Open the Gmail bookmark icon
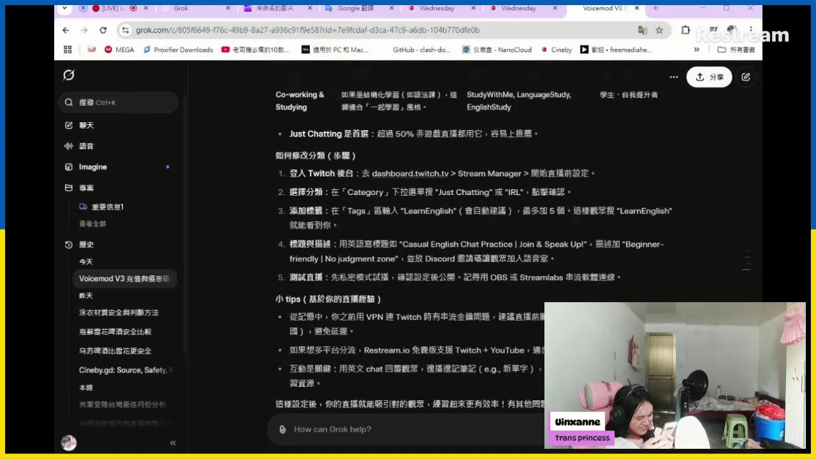 pyautogui.click(x=92, y=49)
